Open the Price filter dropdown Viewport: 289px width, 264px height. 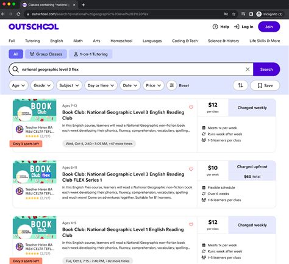point(154,85)
